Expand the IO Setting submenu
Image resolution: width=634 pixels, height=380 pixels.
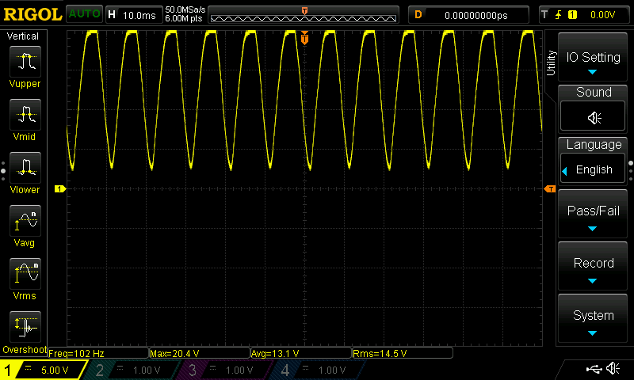[593, 58]
